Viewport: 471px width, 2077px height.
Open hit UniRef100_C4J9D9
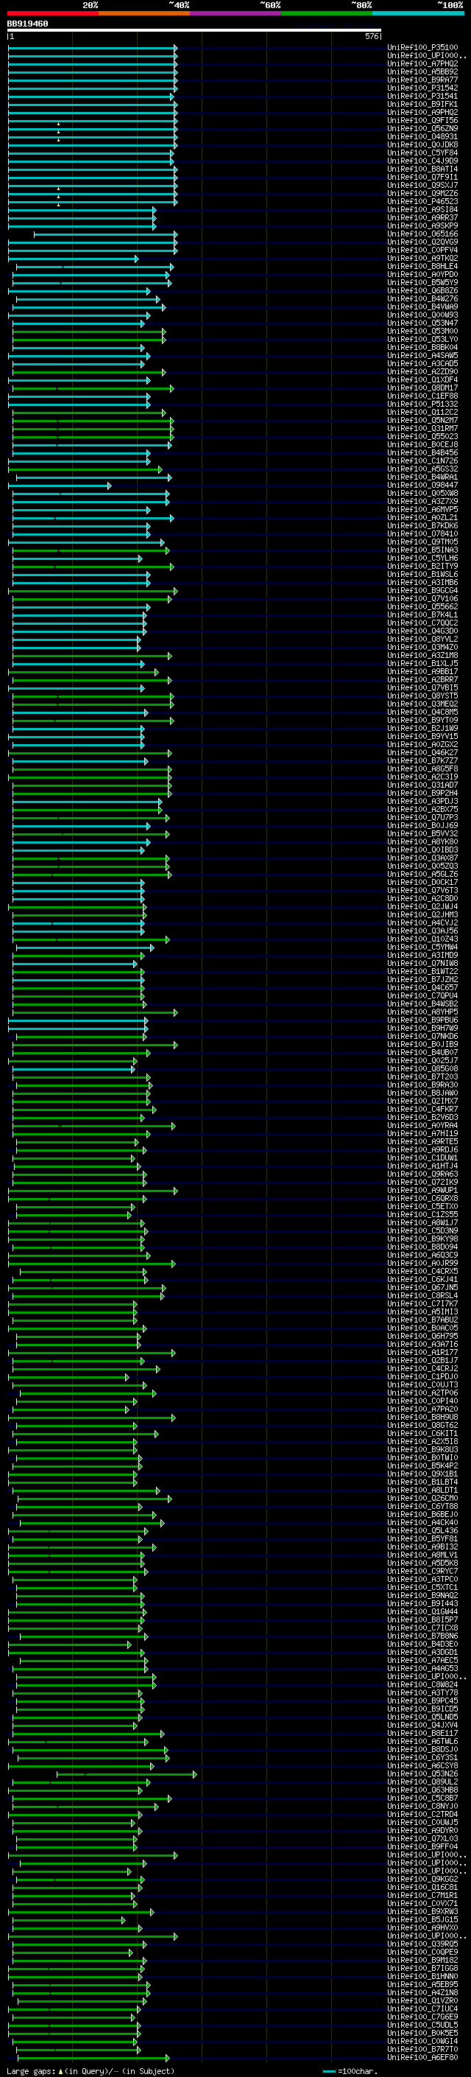[x=422, y=161]
